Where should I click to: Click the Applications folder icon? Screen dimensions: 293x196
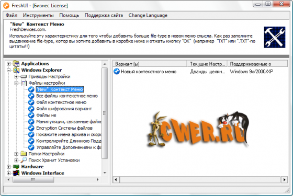16,64
